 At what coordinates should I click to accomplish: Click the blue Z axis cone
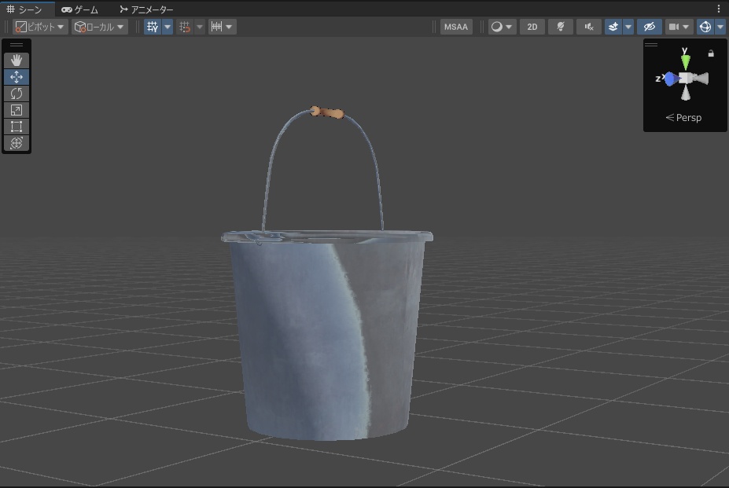671,79
